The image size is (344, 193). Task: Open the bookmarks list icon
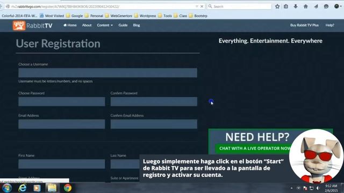click(x=286, y=6)
